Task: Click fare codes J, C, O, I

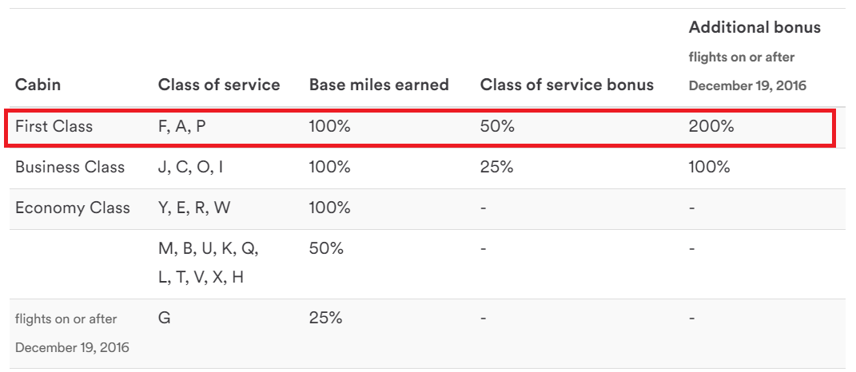Action: 190,167
